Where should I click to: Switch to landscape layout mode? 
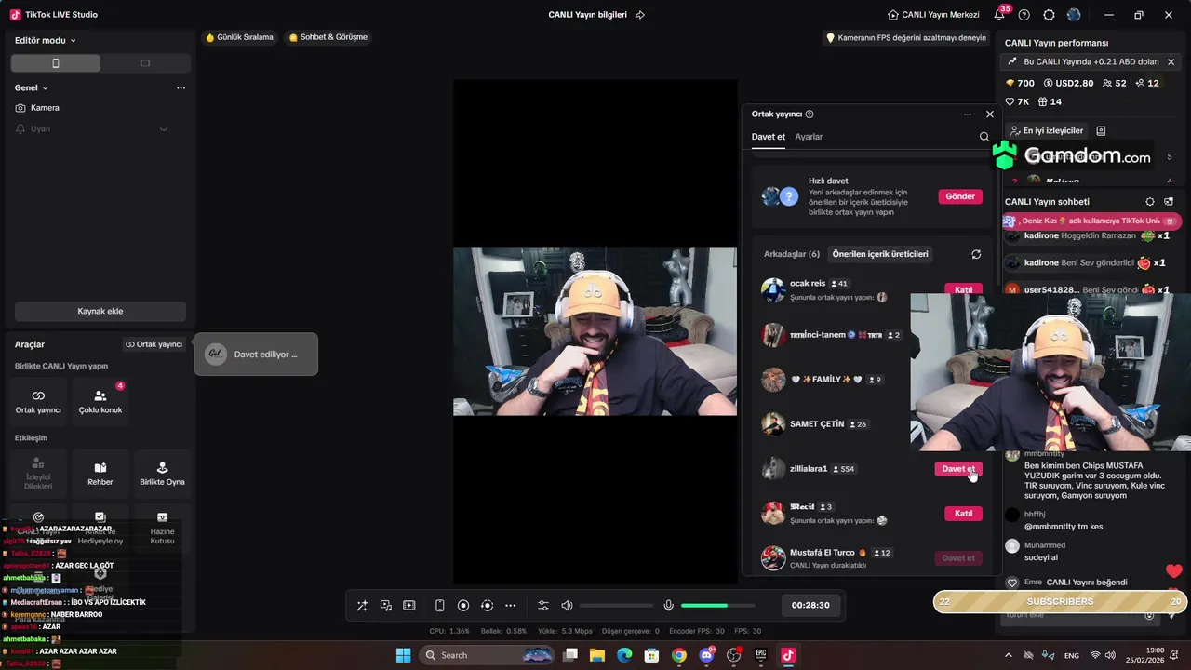click(145, 63)
